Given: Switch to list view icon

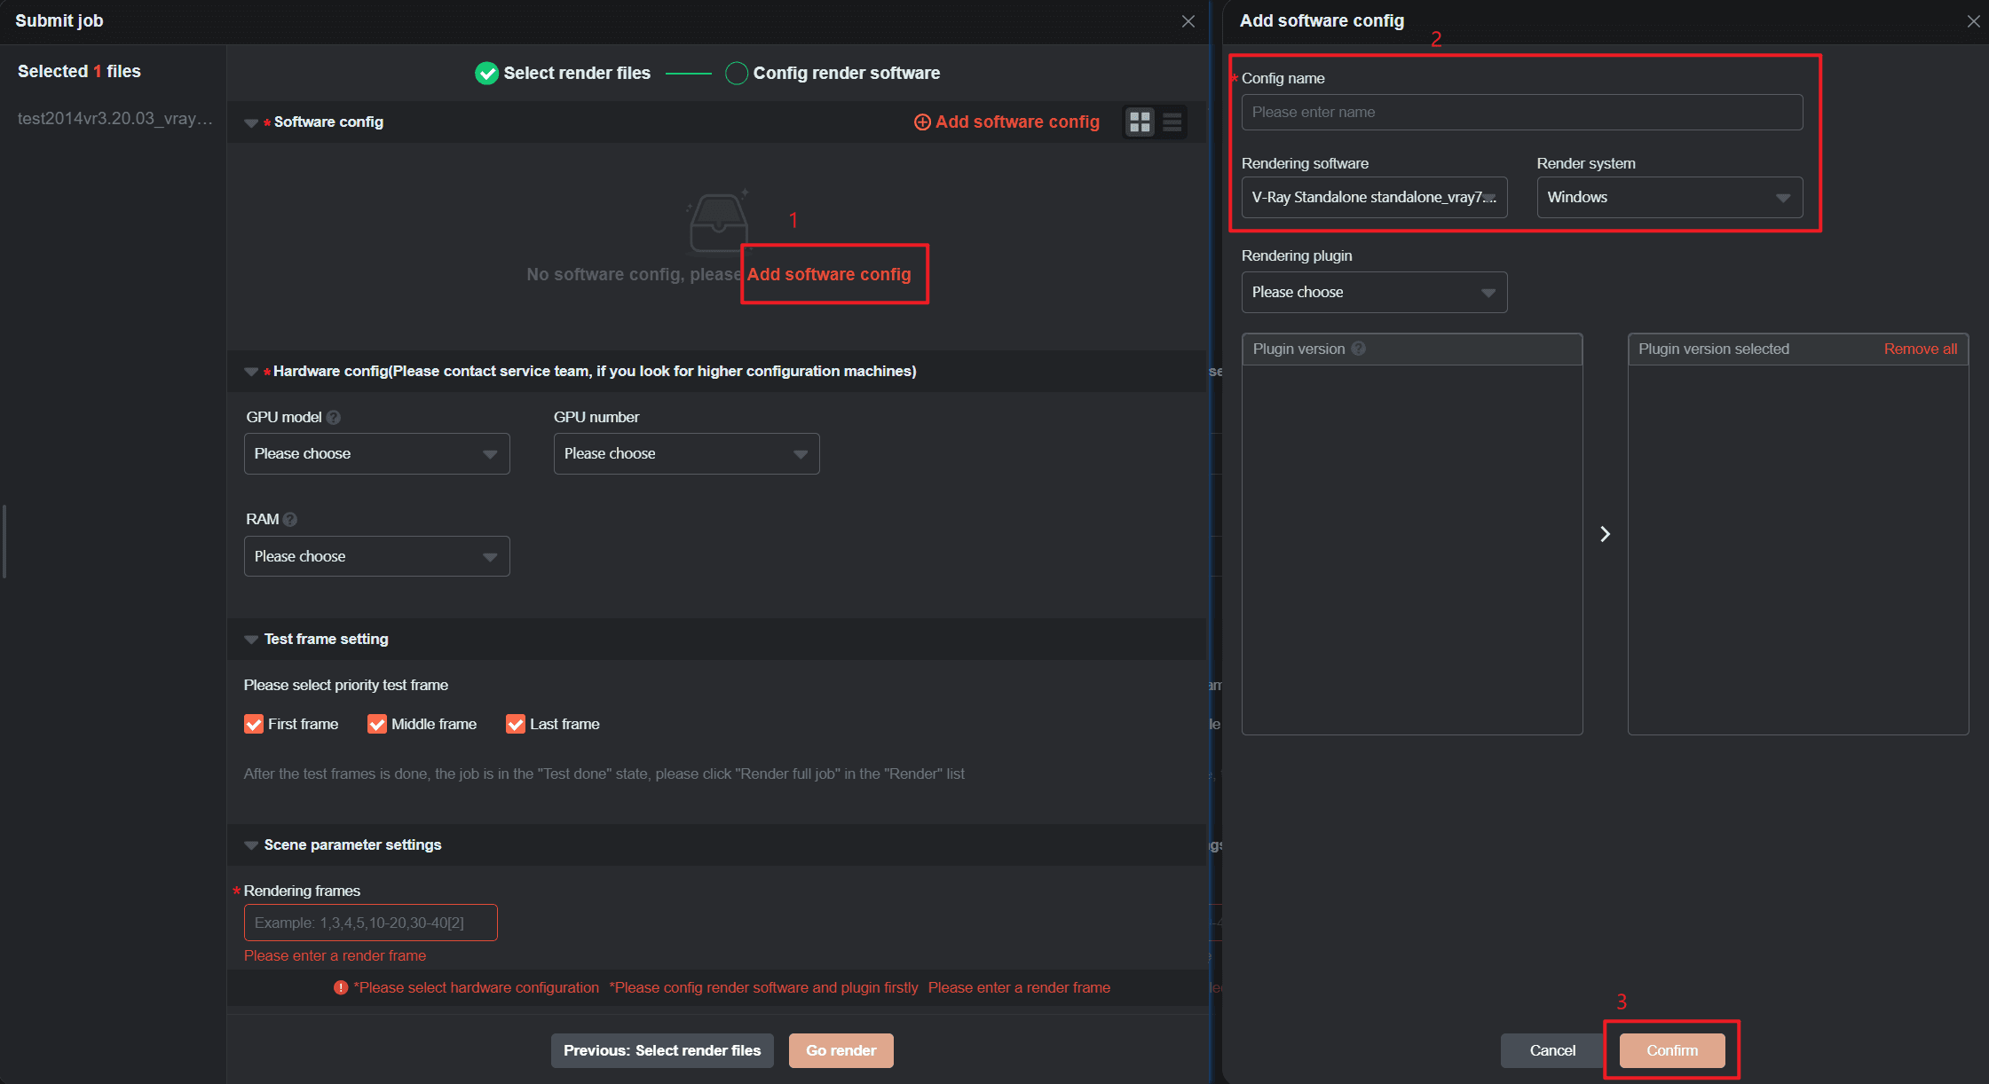Looking at the screenshot, I should tap(1172, 122).
